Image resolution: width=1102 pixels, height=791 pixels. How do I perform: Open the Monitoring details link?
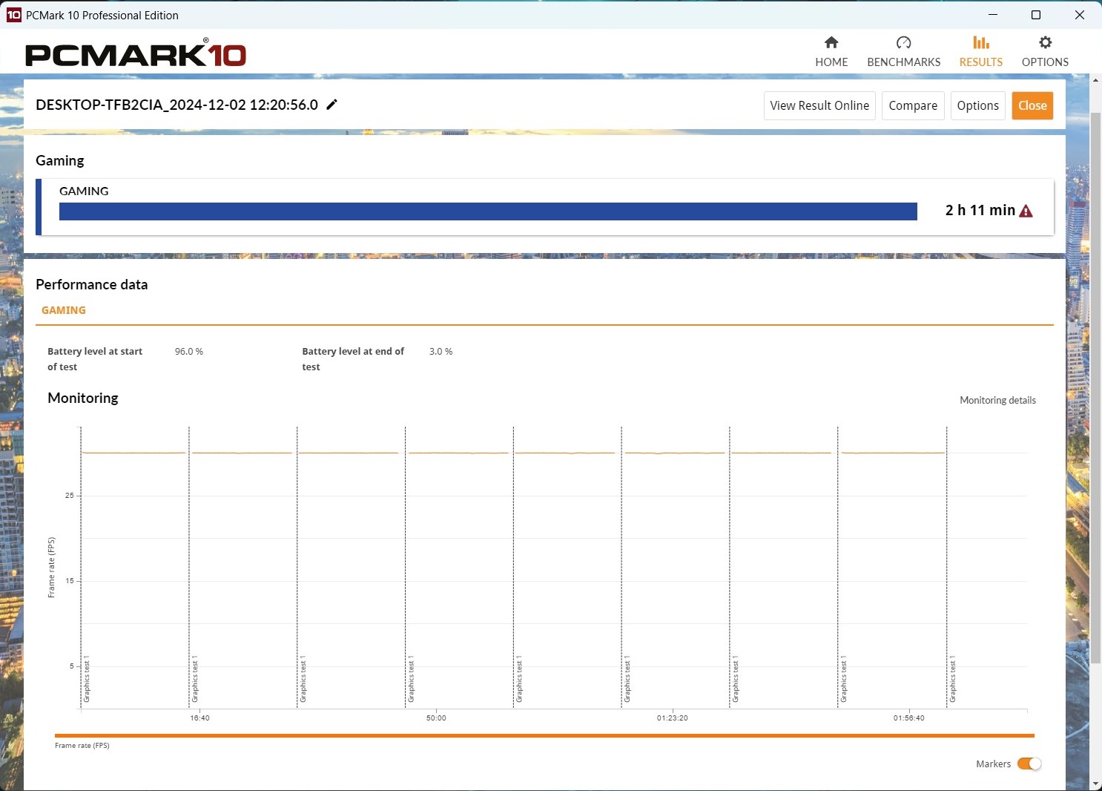[x=997, y=400]
